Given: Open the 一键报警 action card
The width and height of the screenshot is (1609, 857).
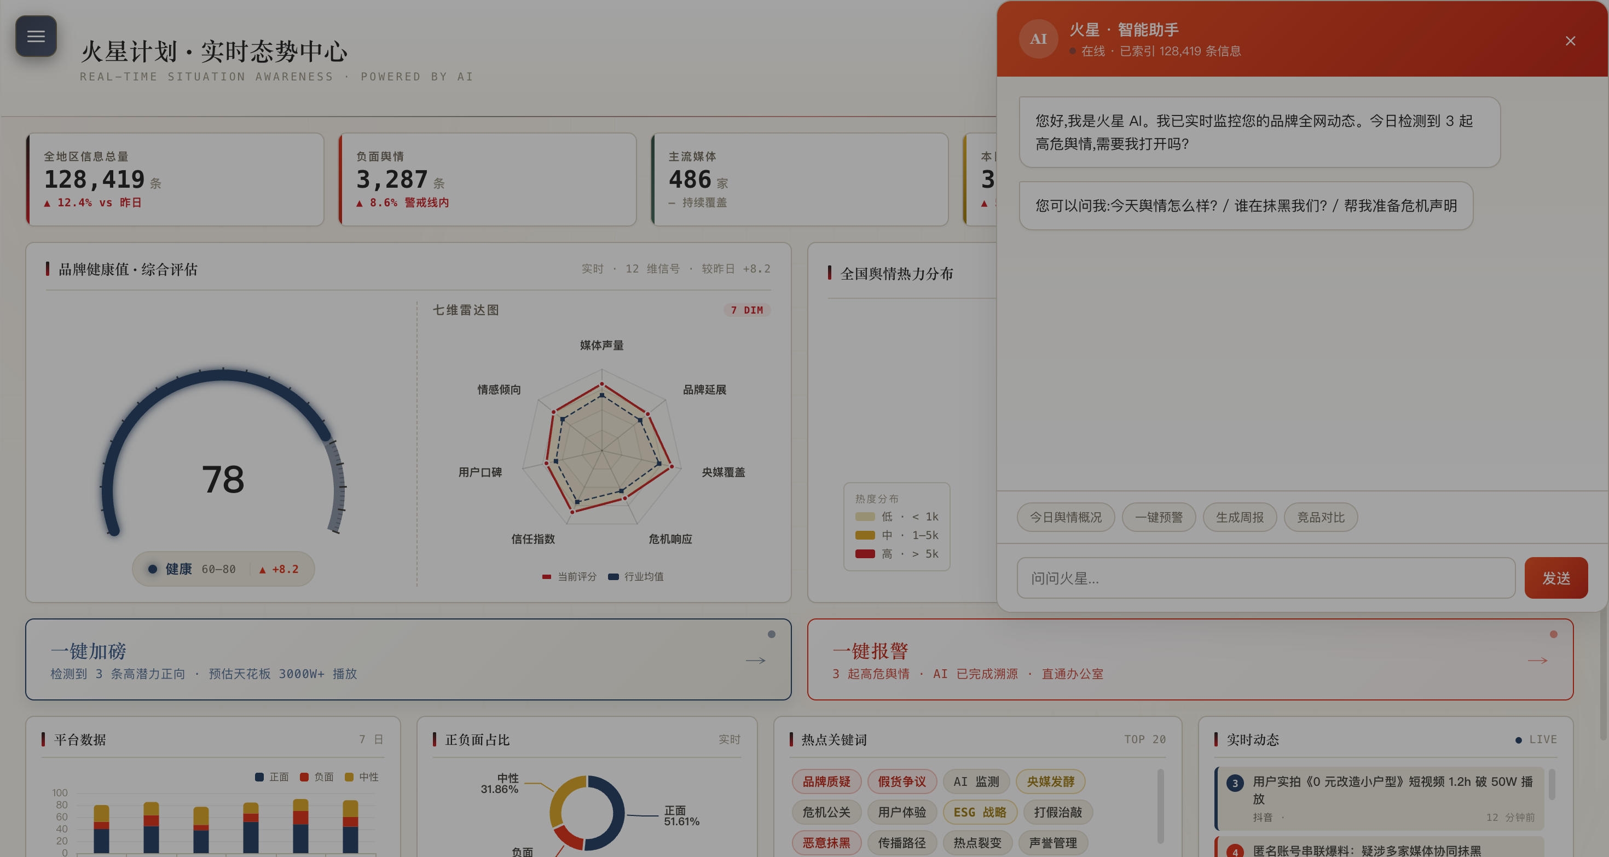Looking at the screenshot, I should click(1190, 659).
